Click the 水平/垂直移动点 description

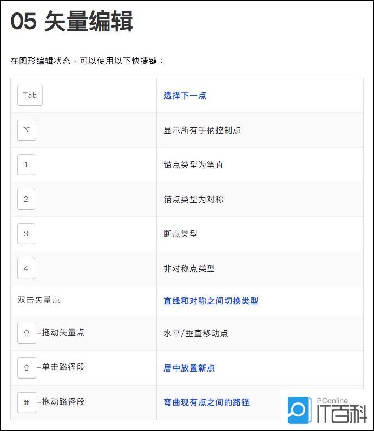(196, 334)
